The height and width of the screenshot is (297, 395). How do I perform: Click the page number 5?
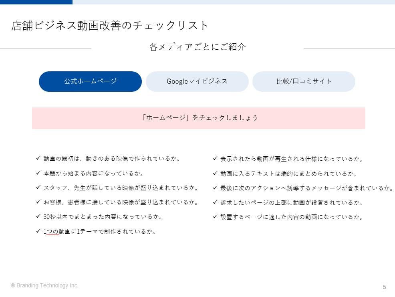(385, 287)
